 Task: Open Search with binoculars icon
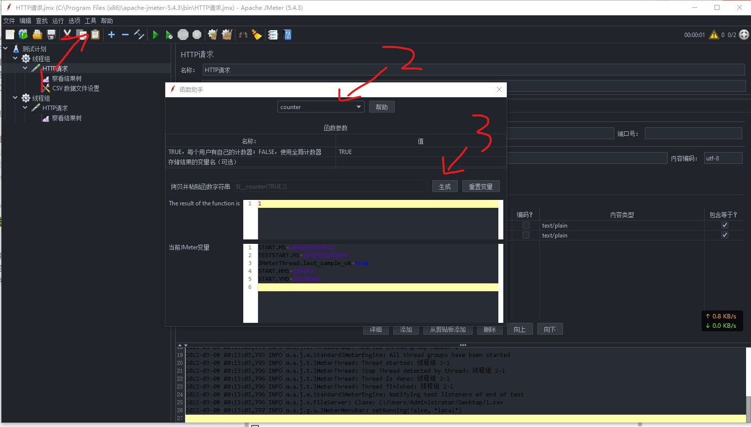[243, 35]
